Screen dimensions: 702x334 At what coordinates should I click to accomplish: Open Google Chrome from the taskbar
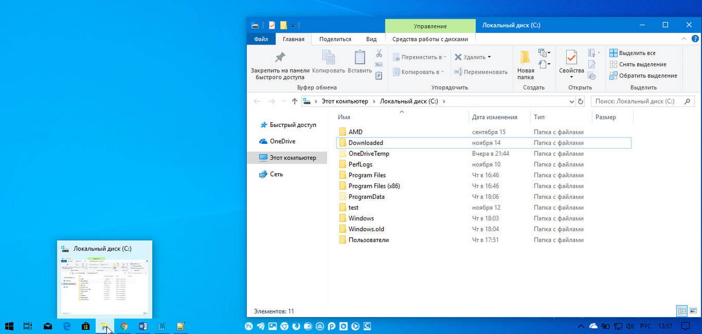[124, 326]
